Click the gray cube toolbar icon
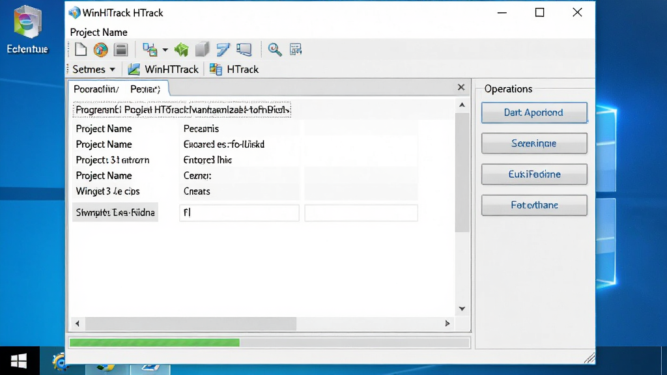Image resolution: width=667 pixels, height=375 pixels. pyautogui.click(x=203, y=49)
